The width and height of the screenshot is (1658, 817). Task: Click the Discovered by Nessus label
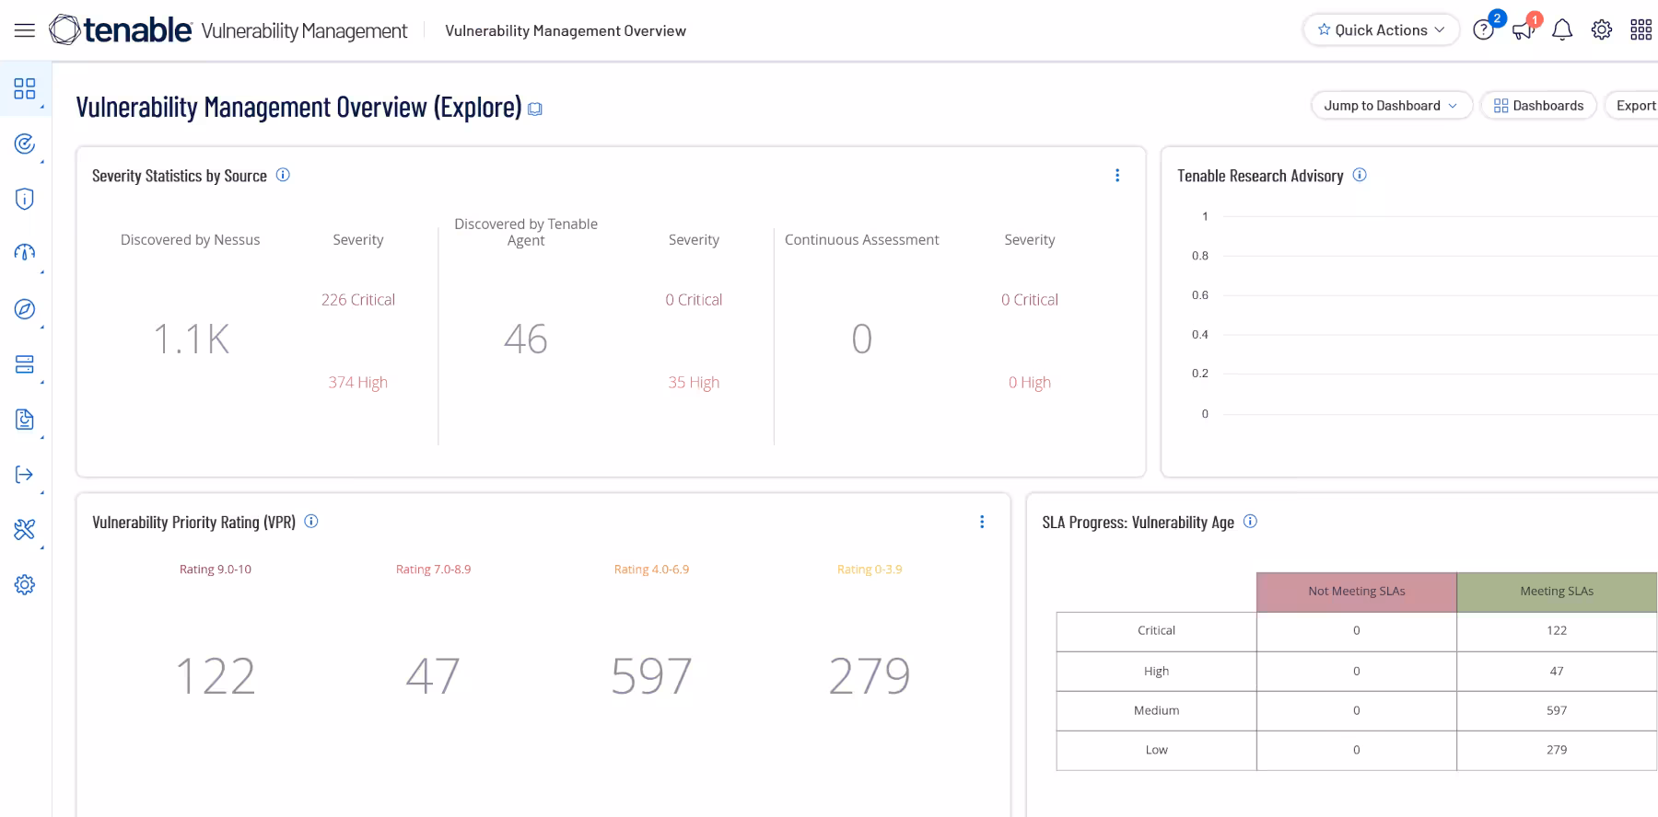point(191,240)
